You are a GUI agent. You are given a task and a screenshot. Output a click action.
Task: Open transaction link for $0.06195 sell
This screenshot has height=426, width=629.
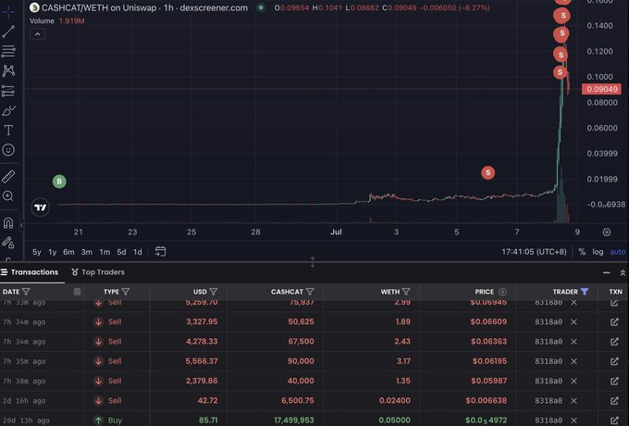click(614, 361)
